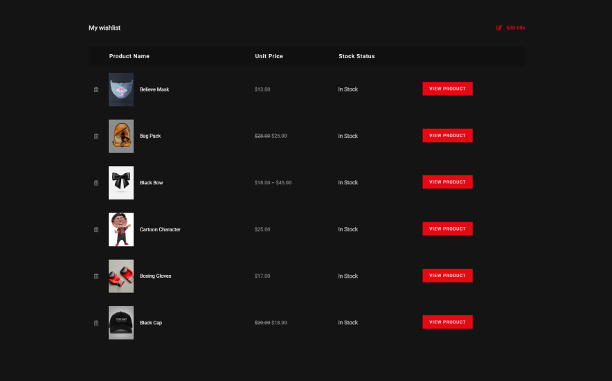Open the Black Cap name link
This screenshot has width=612, height=381.
[151, 323]
